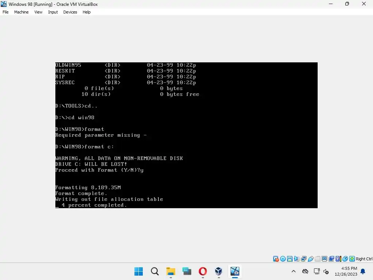Click the floppy disk status icon
Viewport: 373px width, 280px height.
[x=290, y=259]
